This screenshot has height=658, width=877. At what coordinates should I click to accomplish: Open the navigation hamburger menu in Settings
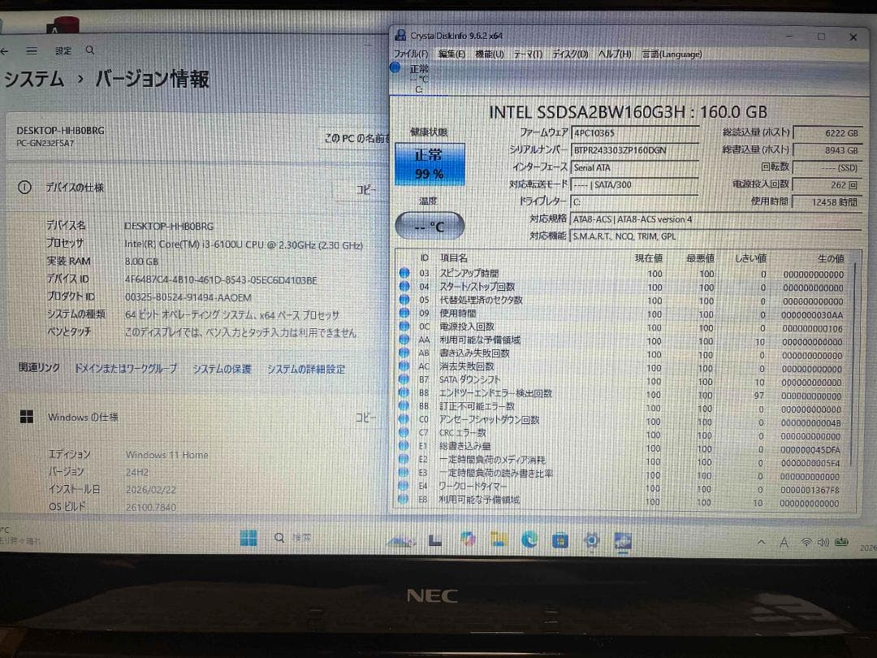[32, 50]
